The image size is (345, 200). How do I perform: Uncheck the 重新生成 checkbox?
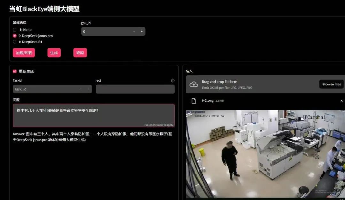pos(14,71)
